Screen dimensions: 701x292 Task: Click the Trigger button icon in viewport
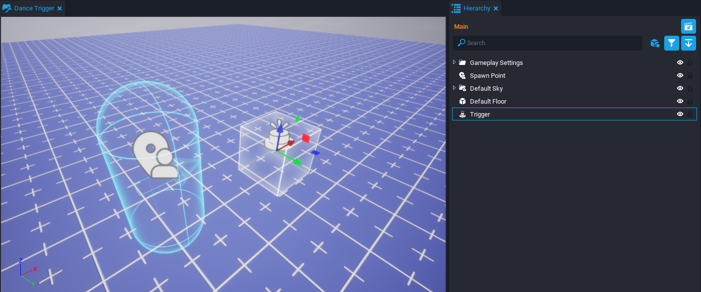pyautogui.click(x=275, y=140)
